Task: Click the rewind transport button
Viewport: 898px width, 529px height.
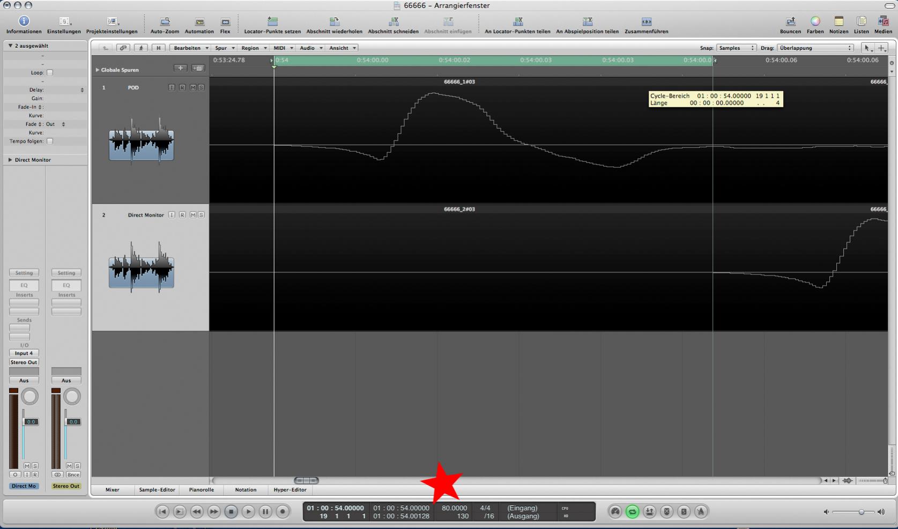Action: click(197, 511)
